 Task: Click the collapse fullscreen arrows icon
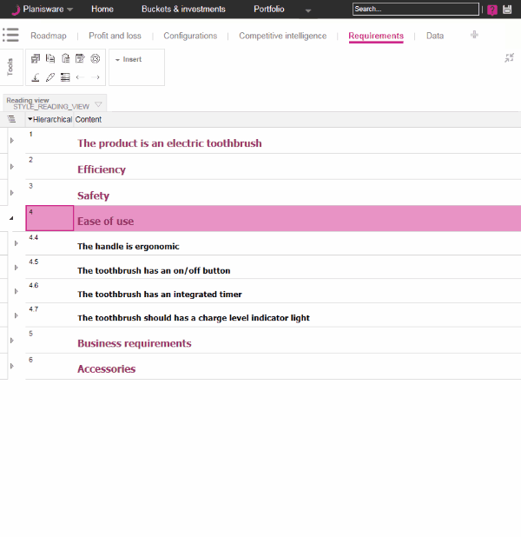(x=509, y=58)
